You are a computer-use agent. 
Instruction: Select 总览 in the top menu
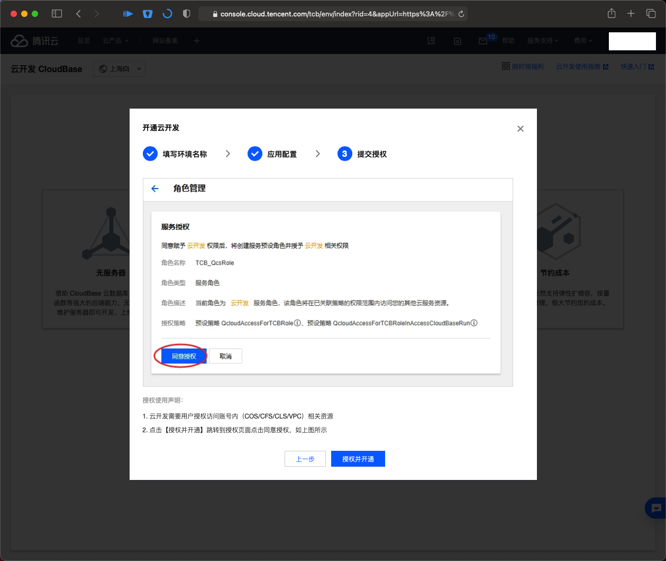tap(83, 41)
